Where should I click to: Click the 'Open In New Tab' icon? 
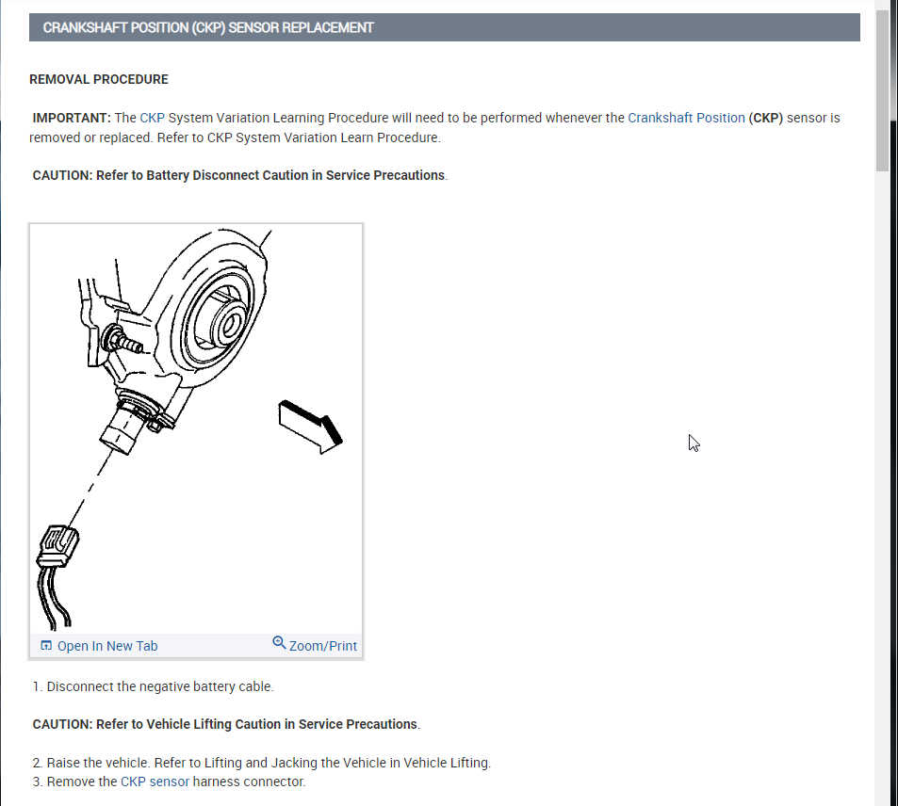pyautogui.click(x=46, y=646)
